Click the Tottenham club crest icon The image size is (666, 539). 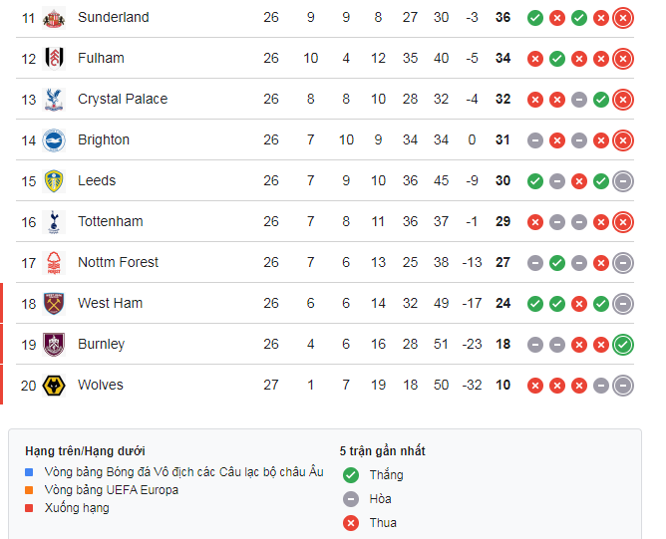tap(54, 222)
